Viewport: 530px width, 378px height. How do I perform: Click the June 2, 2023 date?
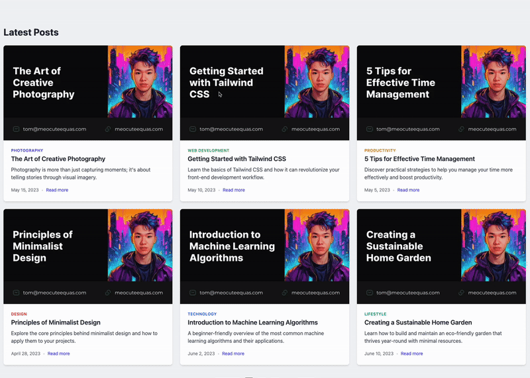pos(201,354)
